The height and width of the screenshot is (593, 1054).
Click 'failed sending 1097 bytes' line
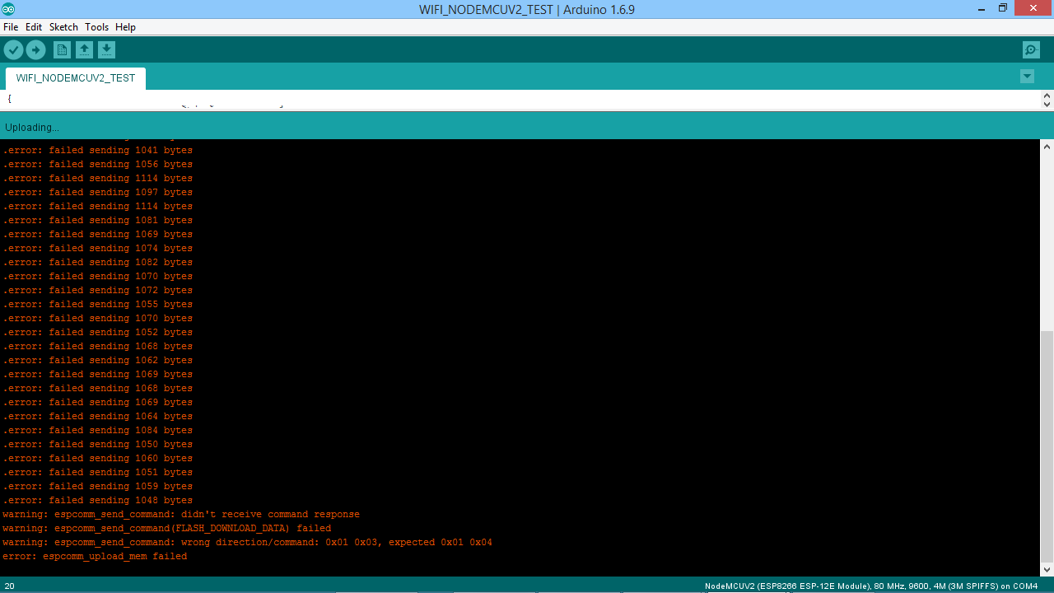click(x=97, y=193)
